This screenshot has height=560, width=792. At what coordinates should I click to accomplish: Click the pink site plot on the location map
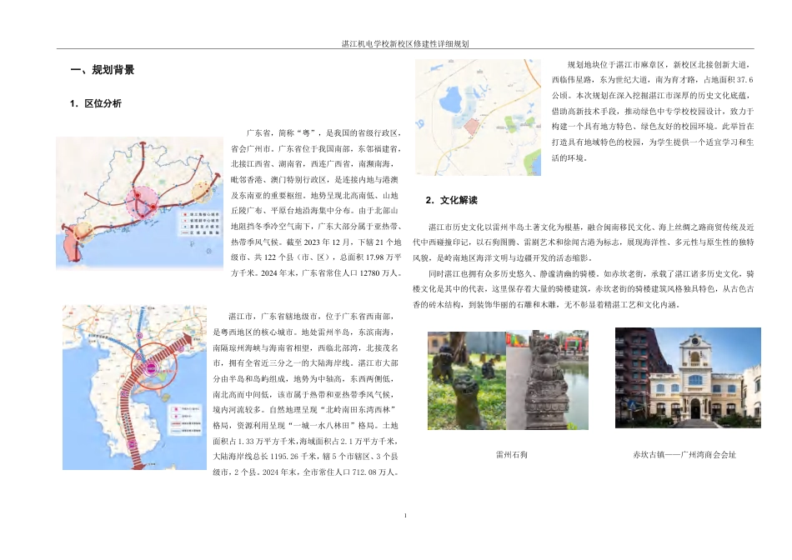472,127
